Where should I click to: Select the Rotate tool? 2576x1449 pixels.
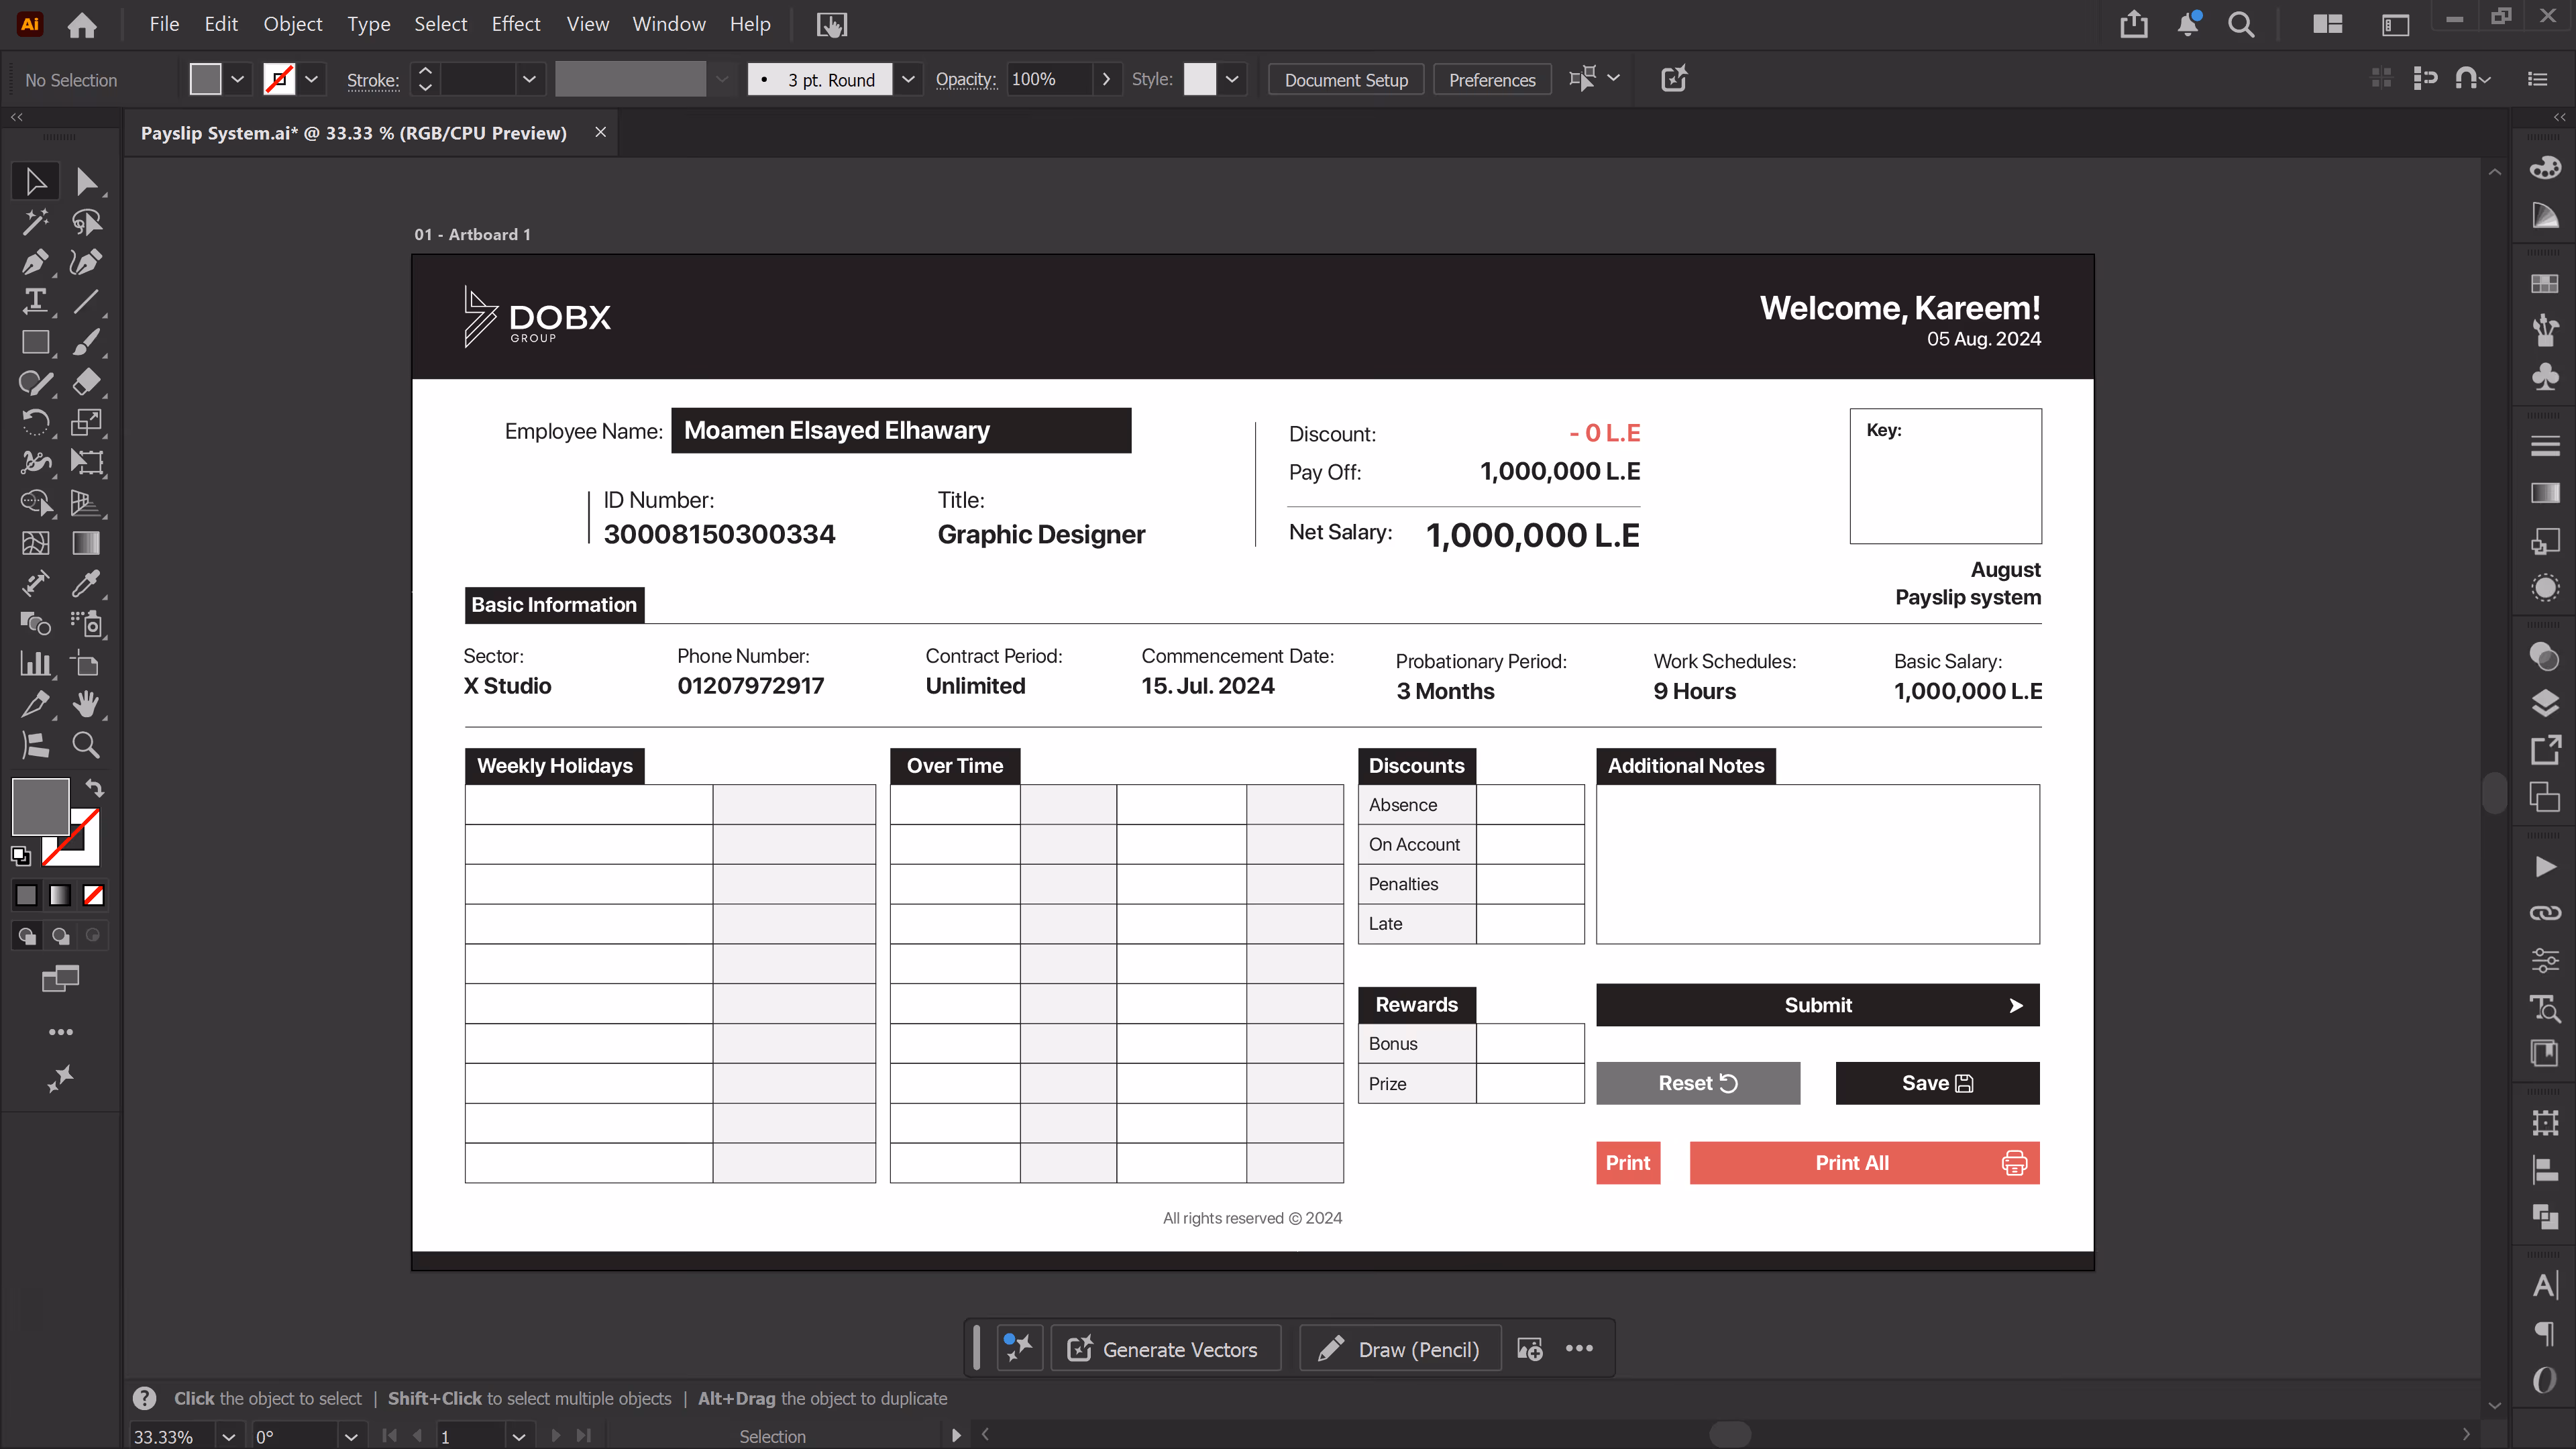[35, 422]
